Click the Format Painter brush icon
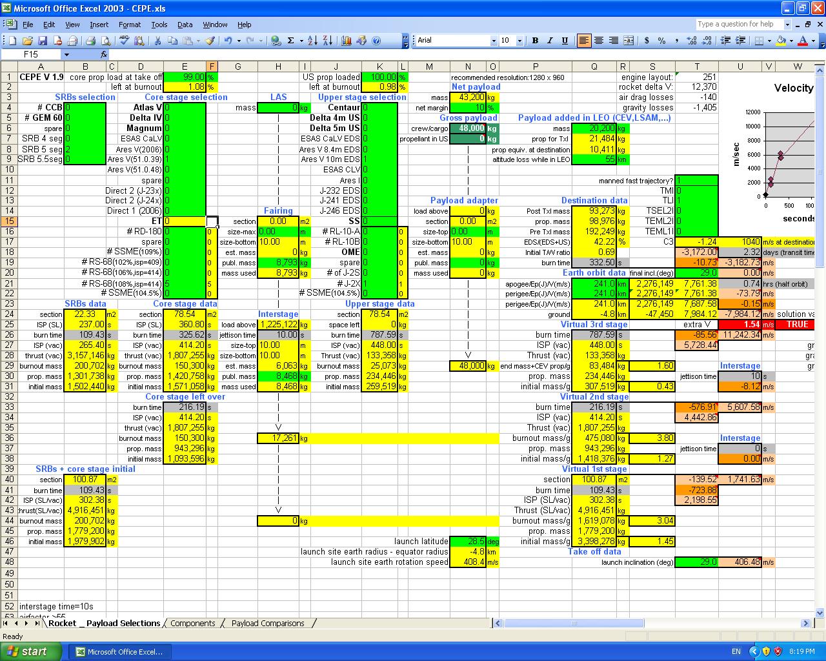The image size is (826, 661). coord(210,41)
